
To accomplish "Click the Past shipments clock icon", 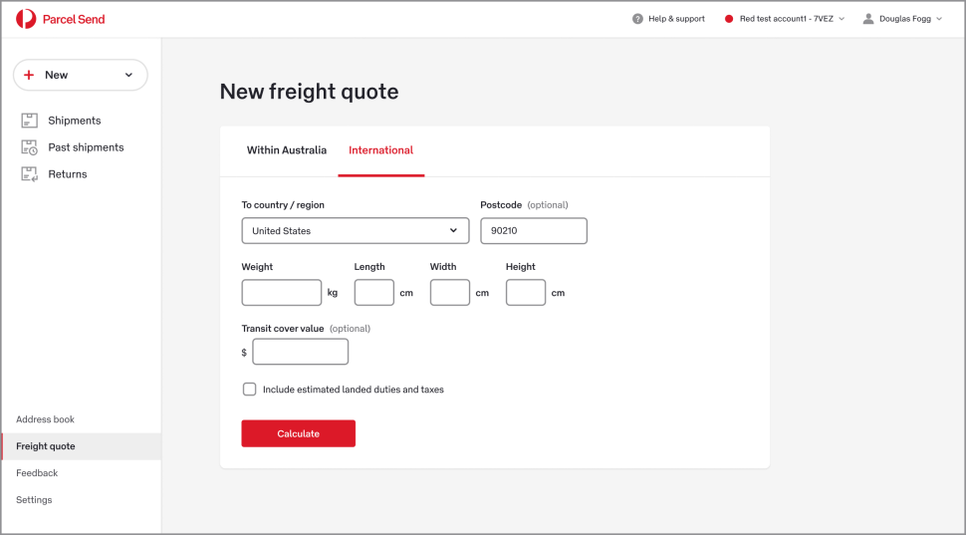I will click(x=29, y=147).
